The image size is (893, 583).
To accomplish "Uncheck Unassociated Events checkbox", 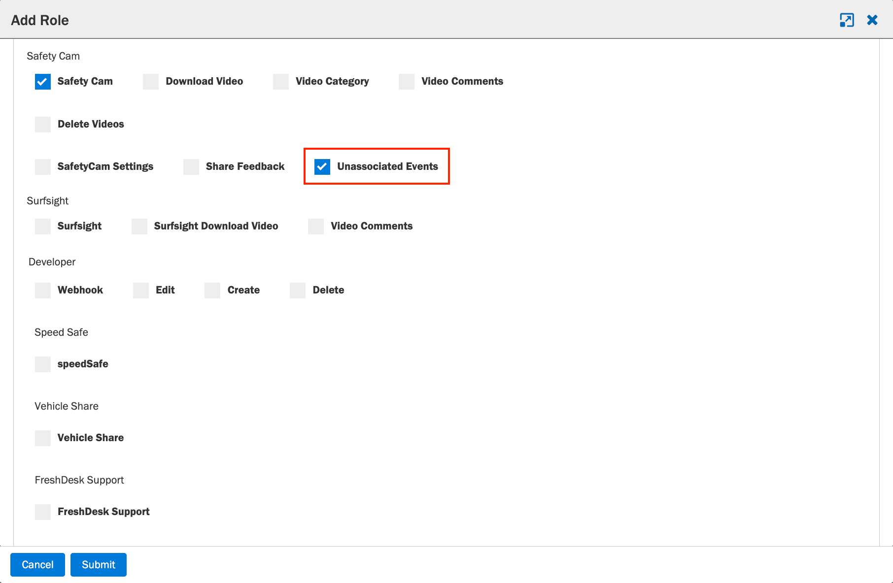I will tap(322, 167).
